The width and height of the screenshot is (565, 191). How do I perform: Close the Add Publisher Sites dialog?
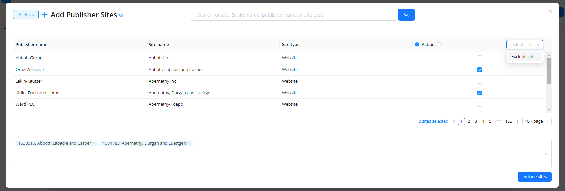pos(550,11)
